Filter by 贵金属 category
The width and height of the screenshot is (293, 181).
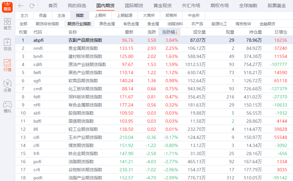pyautogui.click(x=153, y=24)
